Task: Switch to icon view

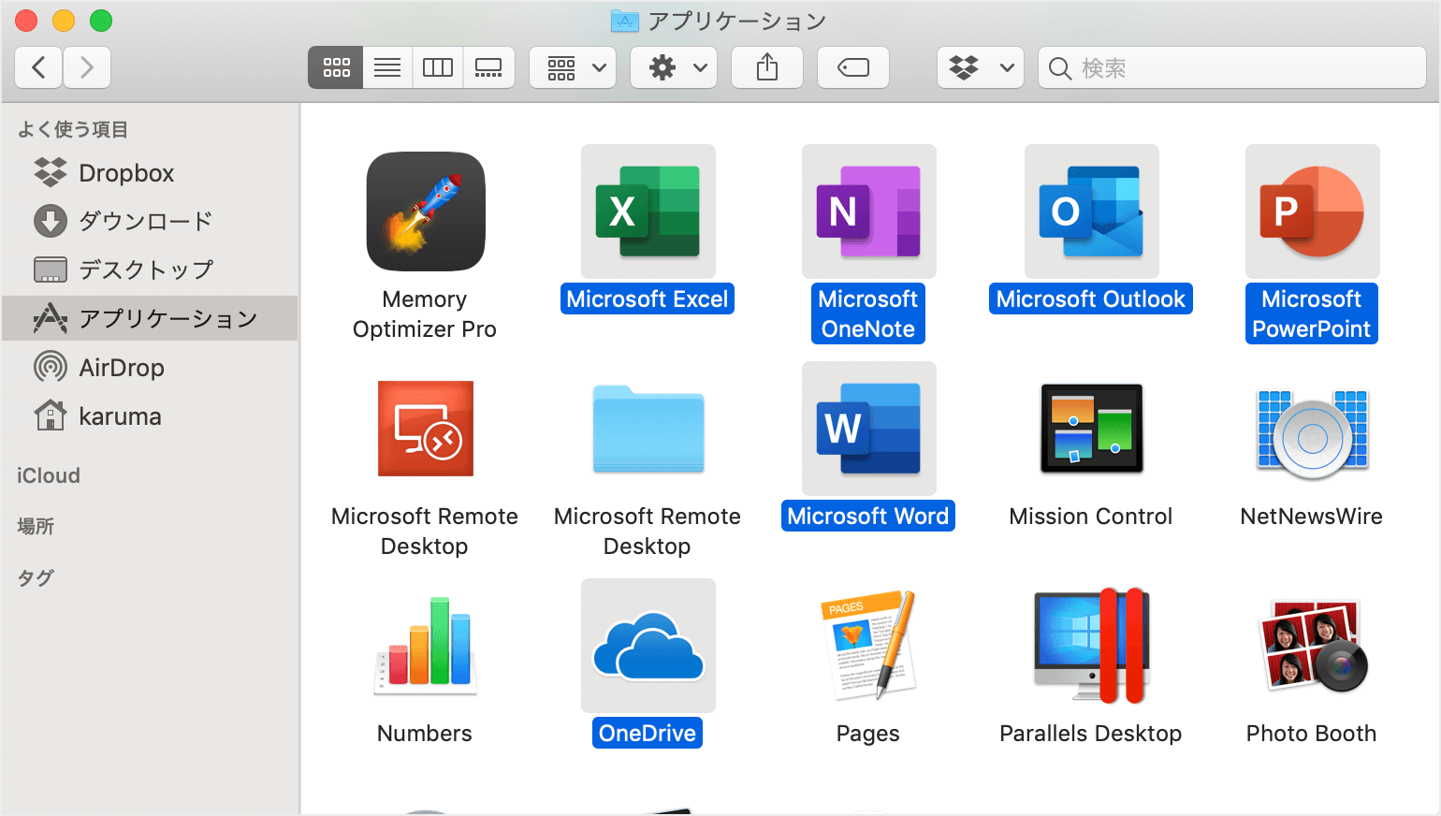Action: pyautogui.click(x=336, y=67)
